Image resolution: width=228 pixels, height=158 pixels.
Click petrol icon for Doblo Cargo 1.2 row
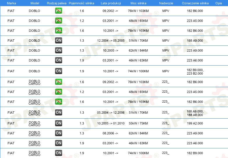coord(58,92)
